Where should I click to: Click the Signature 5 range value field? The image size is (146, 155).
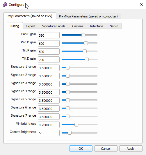pos(49,100)
